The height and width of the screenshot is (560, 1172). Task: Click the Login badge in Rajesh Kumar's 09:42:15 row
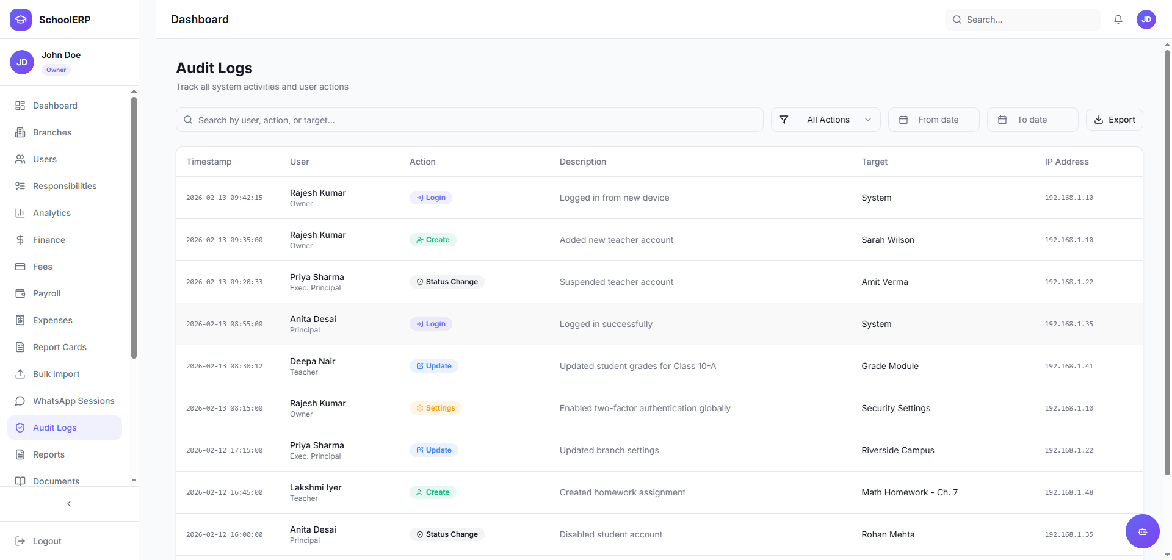click(x=431, y=198)
